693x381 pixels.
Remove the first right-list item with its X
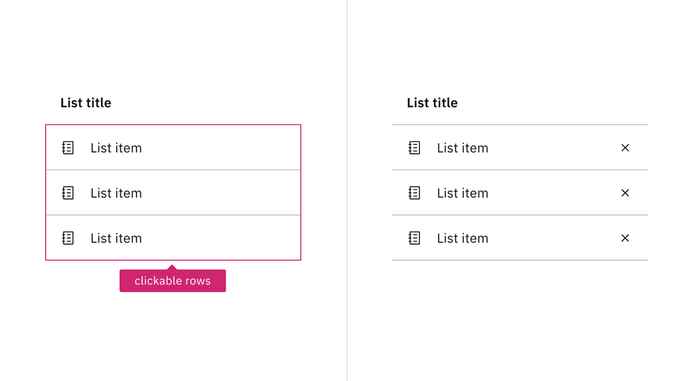[625, 147]
